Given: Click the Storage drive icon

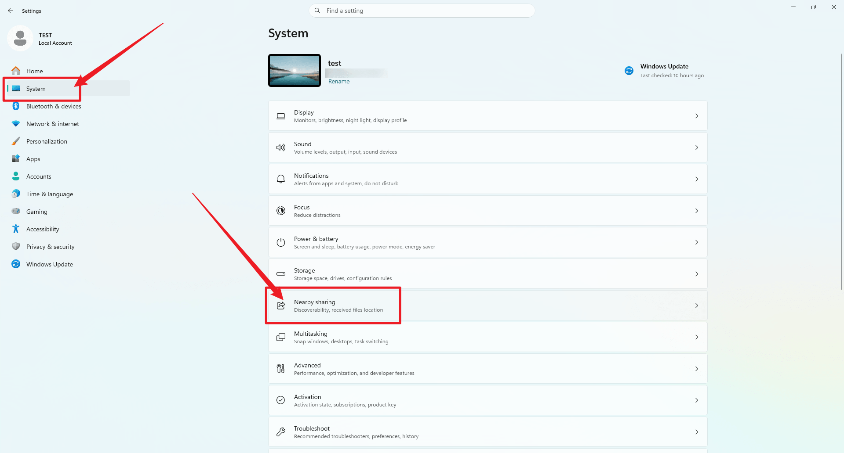Looking at the screenshot, I should tap(281, 274).
